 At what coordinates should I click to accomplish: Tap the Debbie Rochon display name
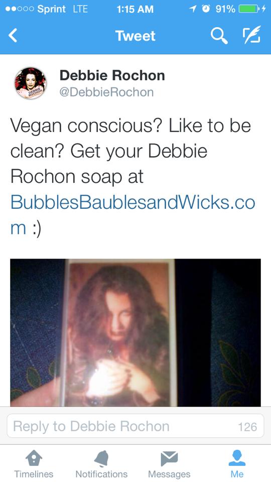coord(112,75)
